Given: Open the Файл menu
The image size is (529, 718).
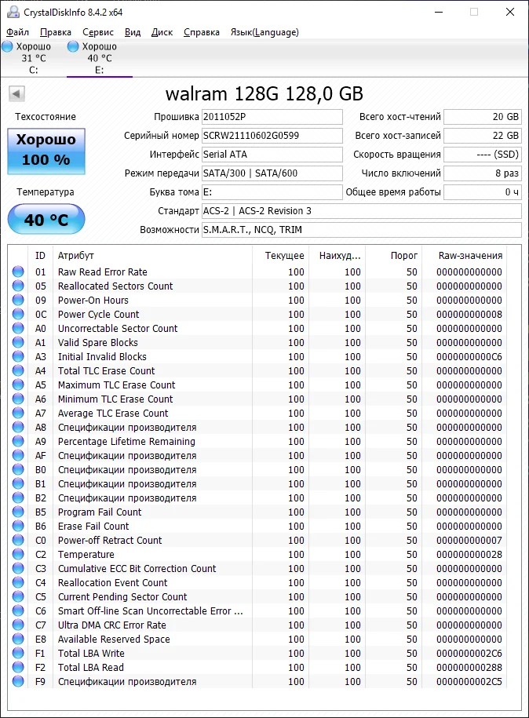Looking at the screenshot, I should 17,32.
